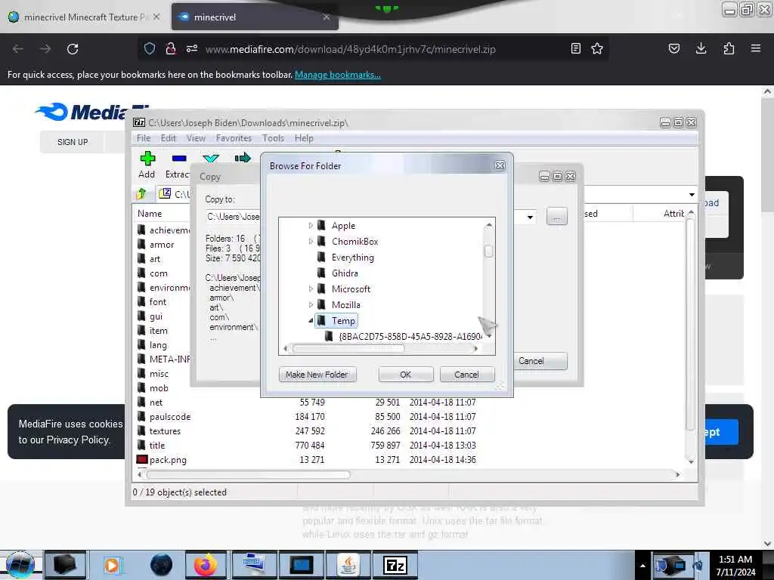Click the Add button in 7-Zip toolbar
The width and height of the screenshot is (774, 580).
pyautogui.click(x=147, y=165)
